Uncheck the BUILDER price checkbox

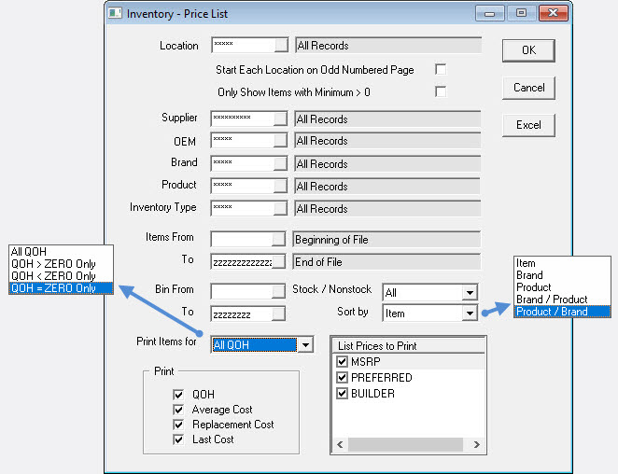point(342,393)
